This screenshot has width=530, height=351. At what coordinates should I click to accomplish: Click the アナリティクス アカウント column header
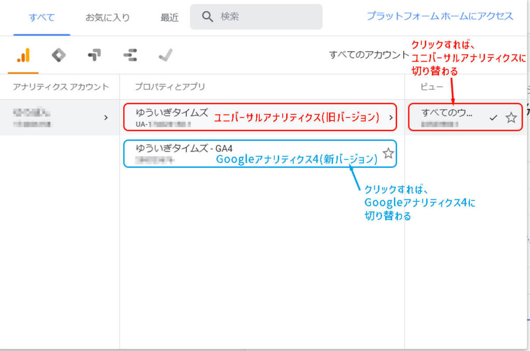61,87
